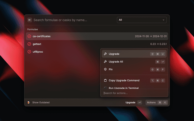Click the Homebrew icon beside Show Outdated
Screen dimensions: 194x121
pos(29,103)
